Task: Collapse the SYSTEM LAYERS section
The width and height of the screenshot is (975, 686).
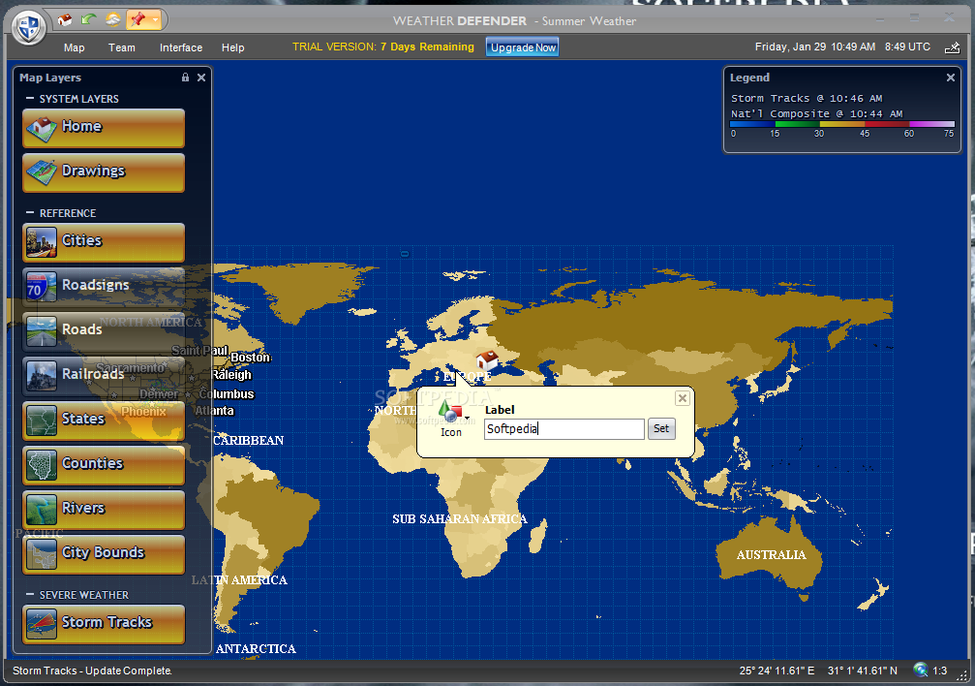Action: tap(30, 99)
